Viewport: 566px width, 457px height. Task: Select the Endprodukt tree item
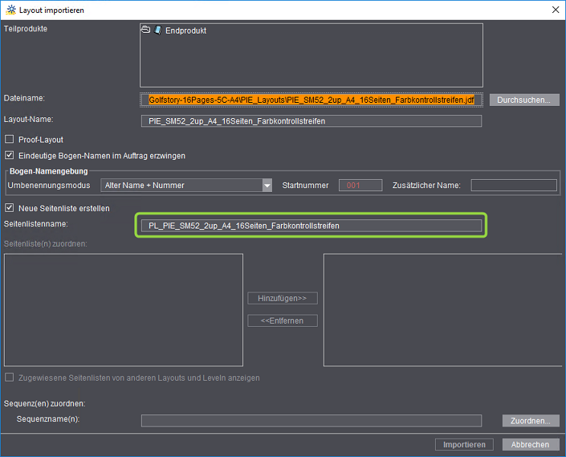[185, 30]
